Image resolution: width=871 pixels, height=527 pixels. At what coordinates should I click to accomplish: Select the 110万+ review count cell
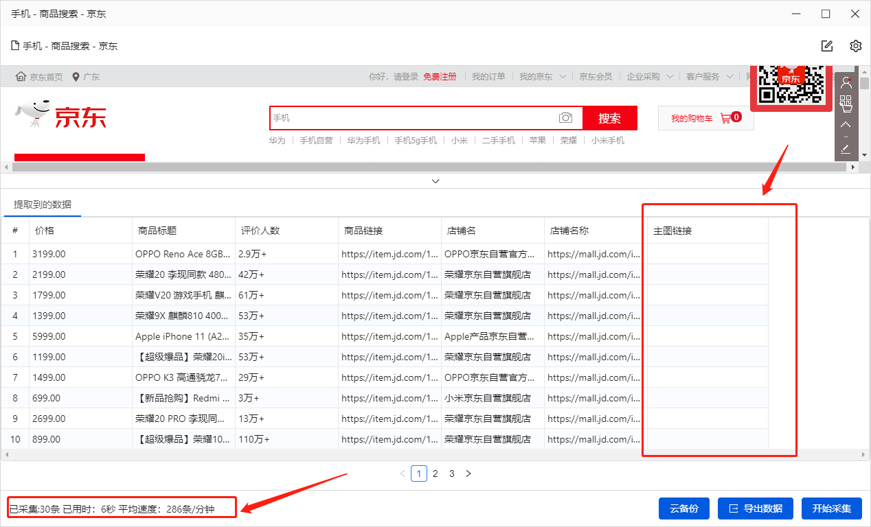click(286, 439)
